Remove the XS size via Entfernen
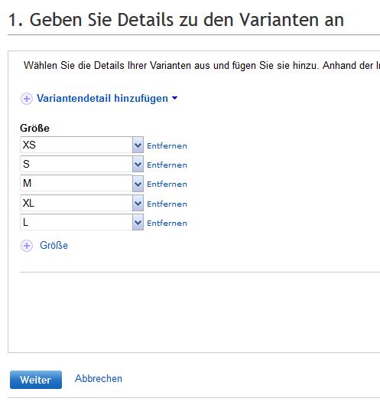This screenshot has width=380, height=405. pyautogui.click(x=167, y=146)
